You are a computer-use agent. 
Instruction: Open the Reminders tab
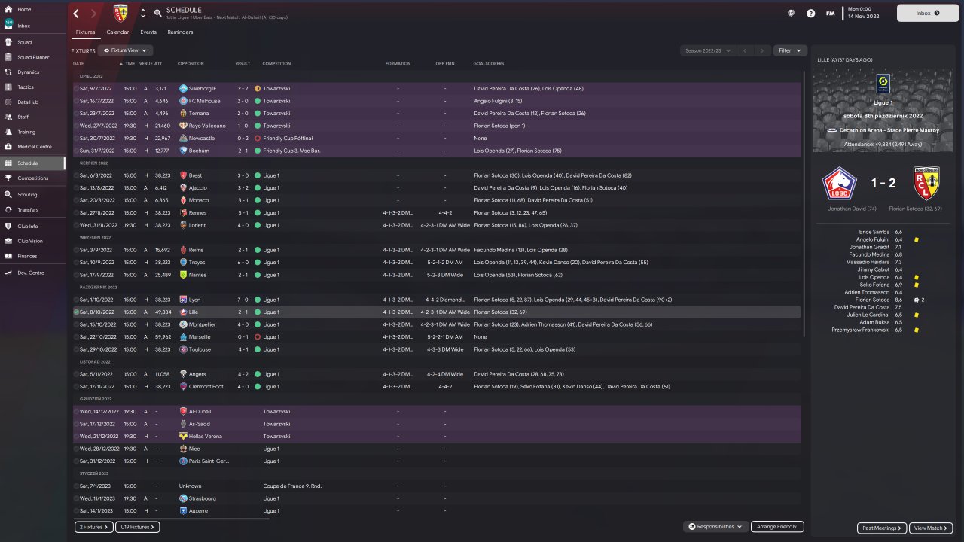click(180, 32)
